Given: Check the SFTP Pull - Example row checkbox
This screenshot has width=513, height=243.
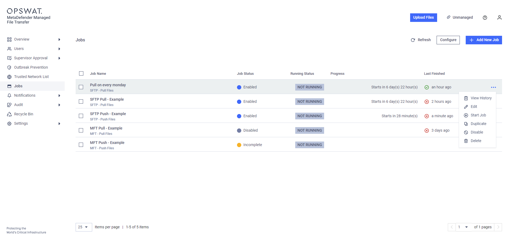Looking at the screenshot, I should tap(81, 101).
